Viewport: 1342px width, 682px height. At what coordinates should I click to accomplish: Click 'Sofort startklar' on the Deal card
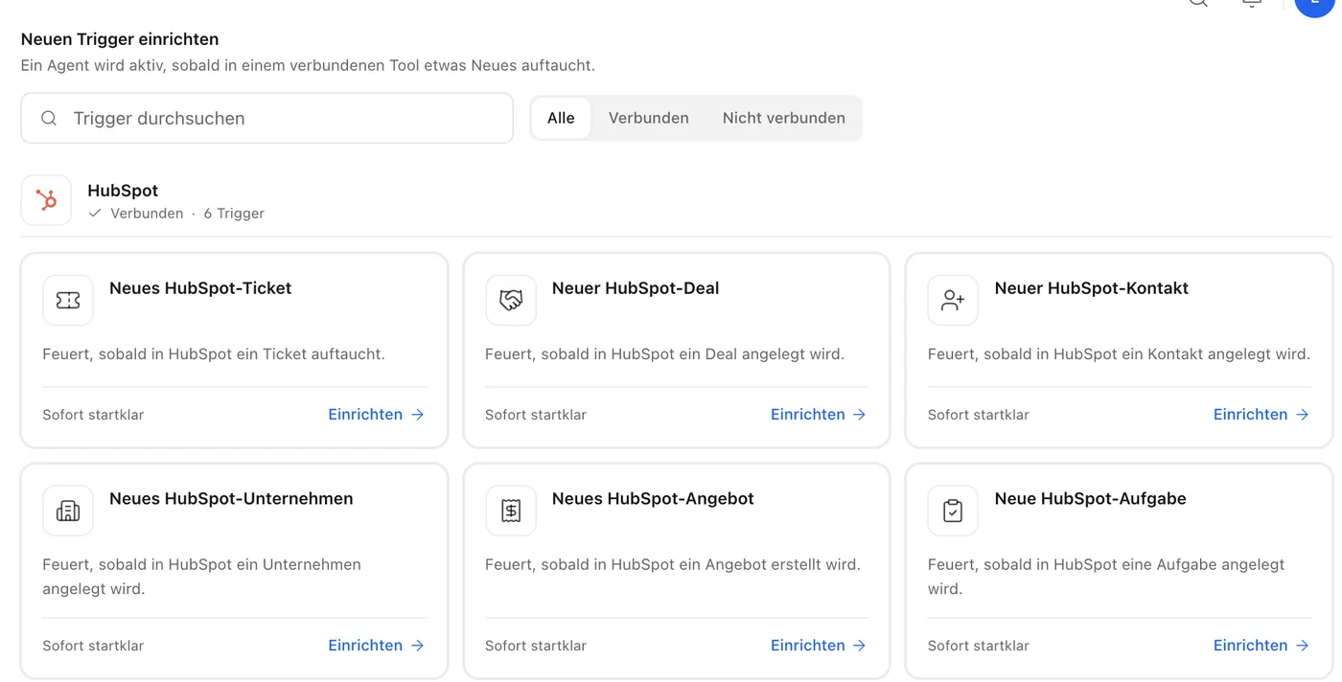click(x=536, y=415)
